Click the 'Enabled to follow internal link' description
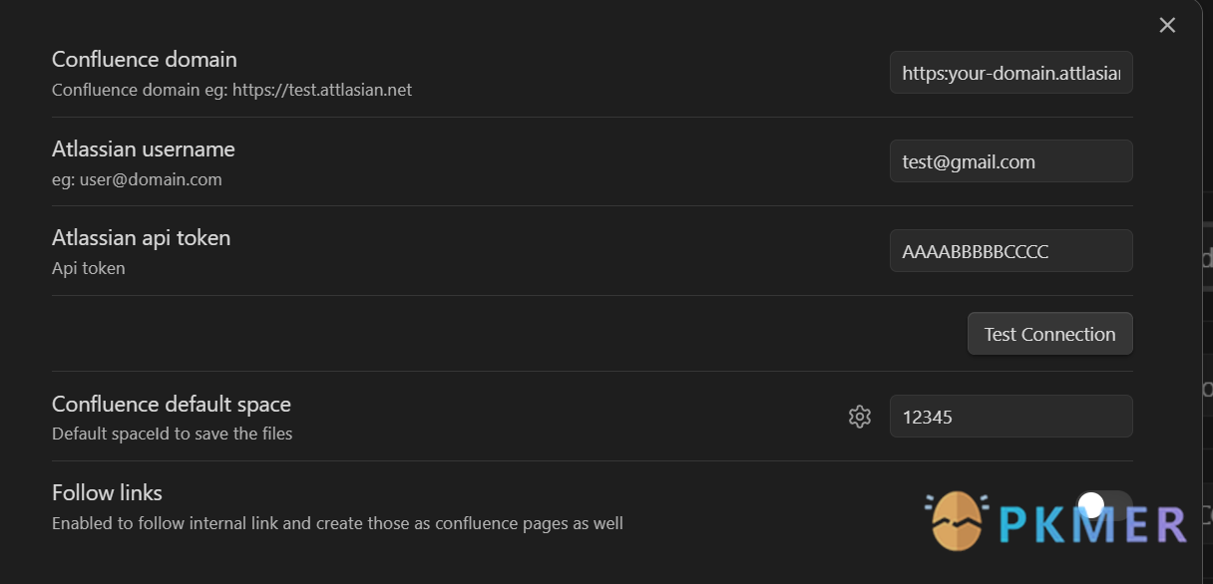This screenshot has width=1213, height=584. pos(337,523)
